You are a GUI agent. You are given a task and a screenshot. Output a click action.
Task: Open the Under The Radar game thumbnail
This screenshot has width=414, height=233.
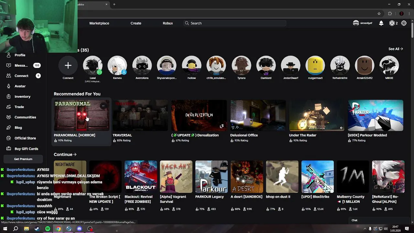[x=317, y=116]
